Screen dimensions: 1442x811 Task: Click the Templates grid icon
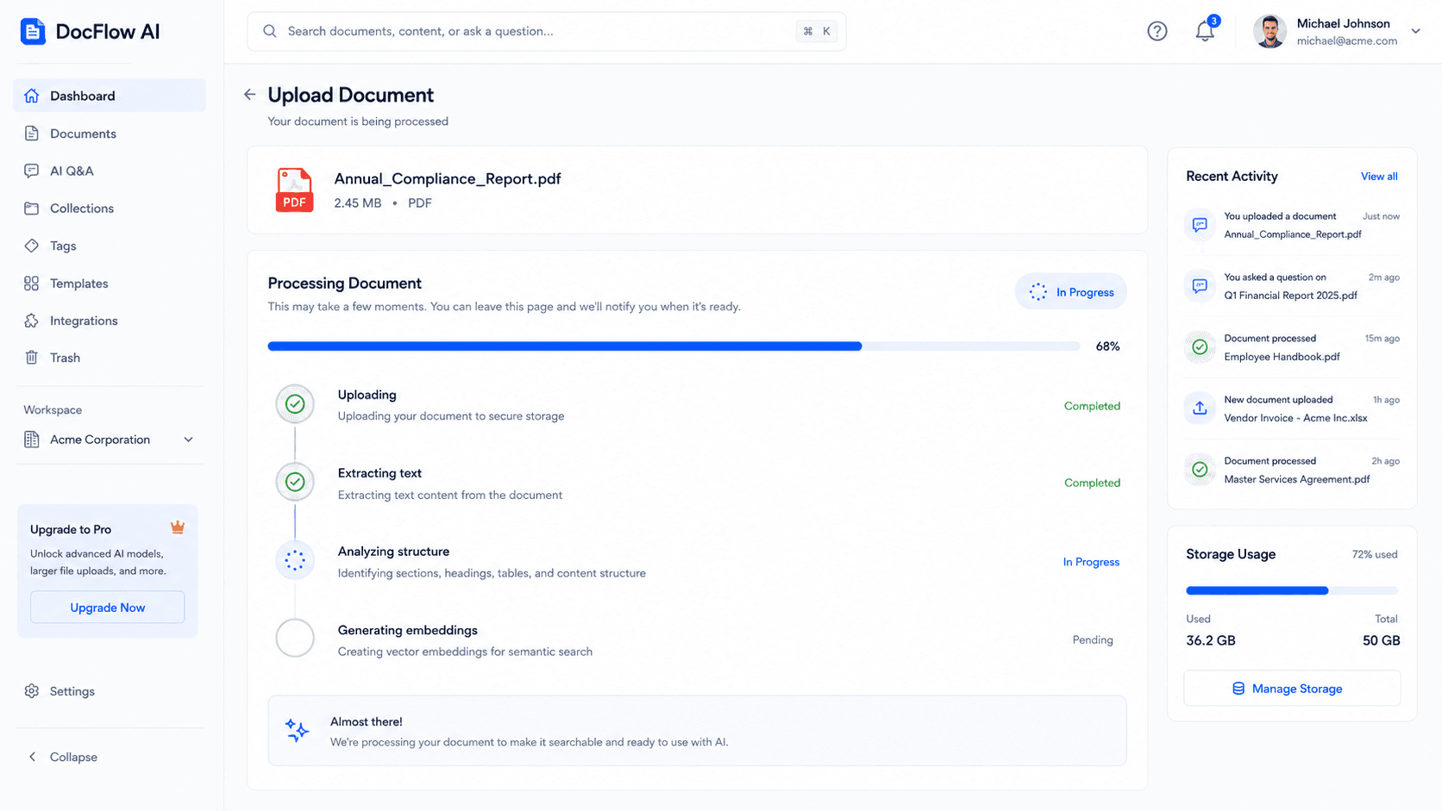tap(32, 284)
